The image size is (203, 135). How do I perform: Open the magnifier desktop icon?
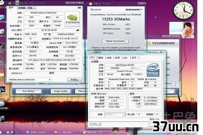point(2,89)
